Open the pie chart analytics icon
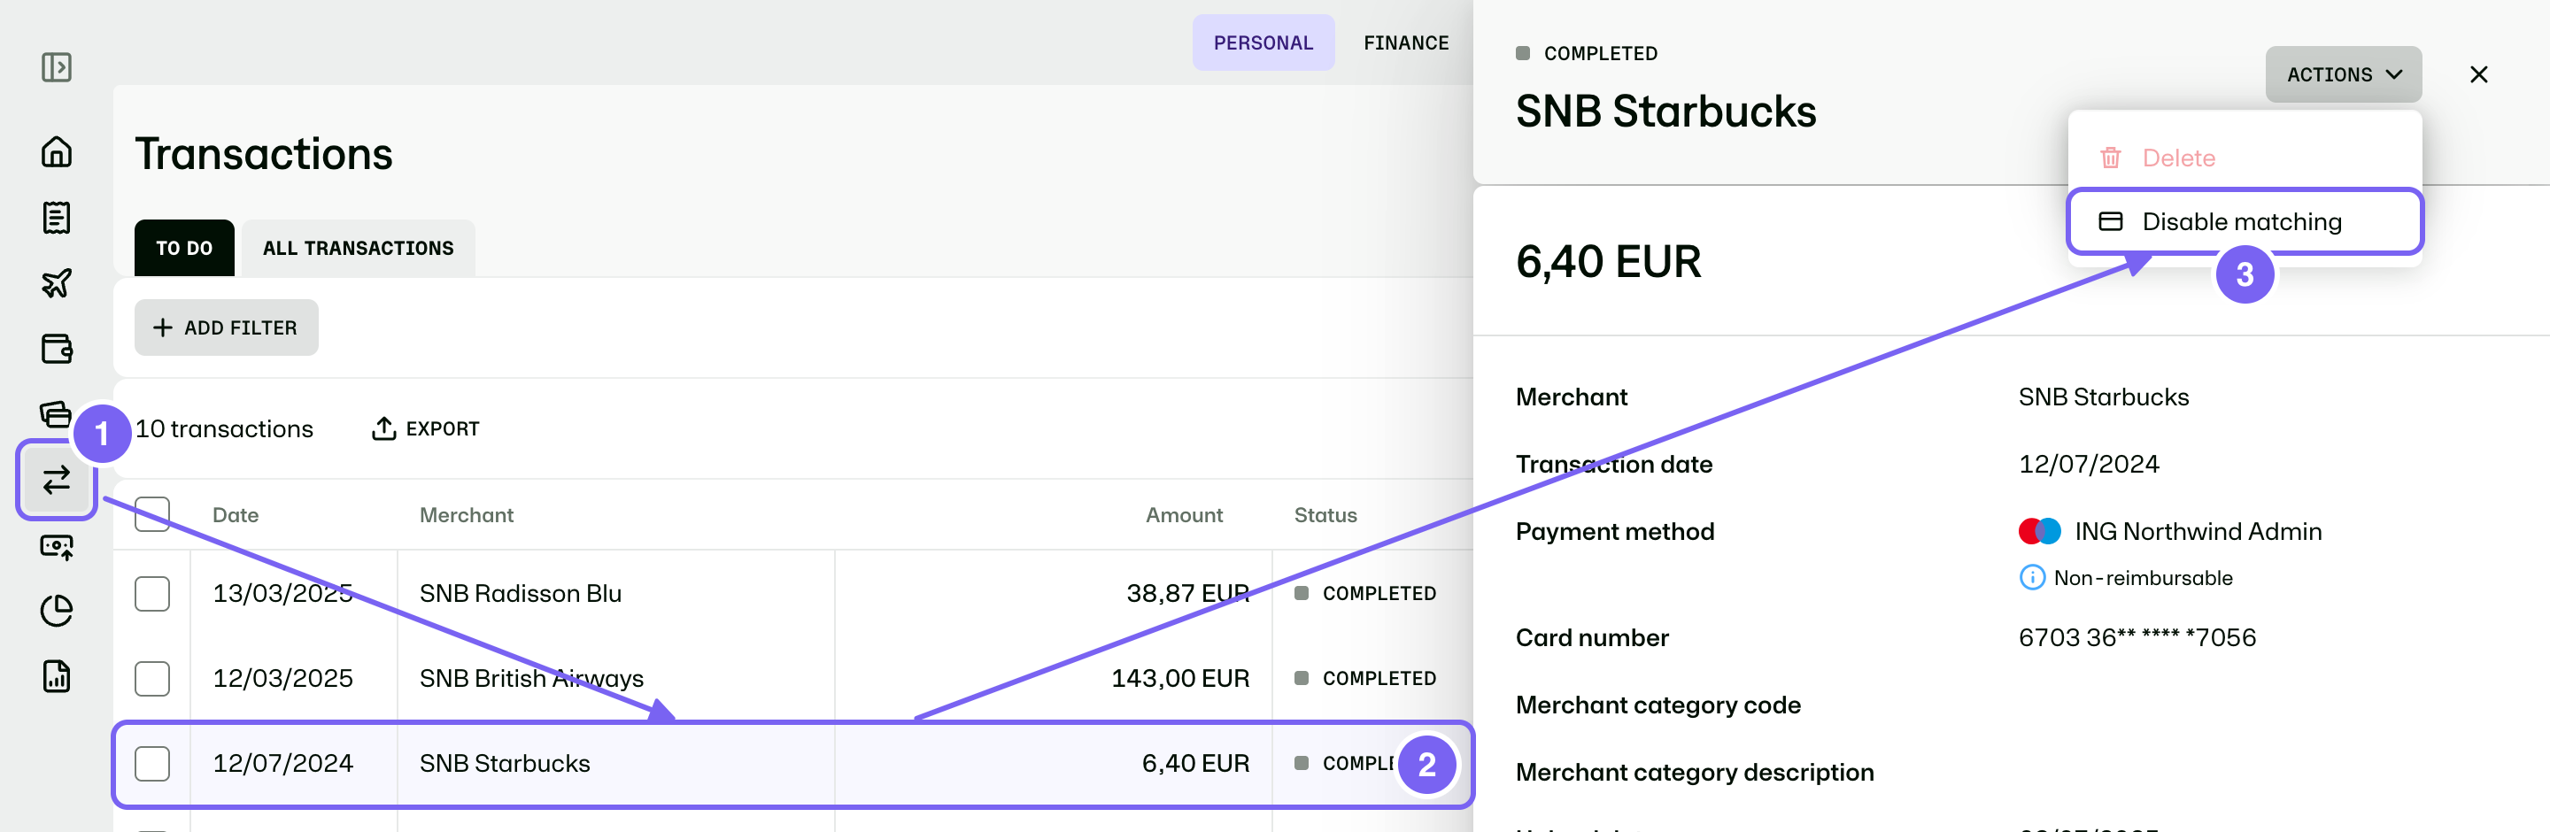 (57, 612)
